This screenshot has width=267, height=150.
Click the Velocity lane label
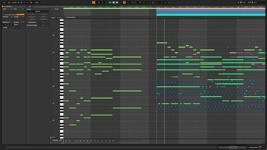pyautogui.click(x=55, y=140)
